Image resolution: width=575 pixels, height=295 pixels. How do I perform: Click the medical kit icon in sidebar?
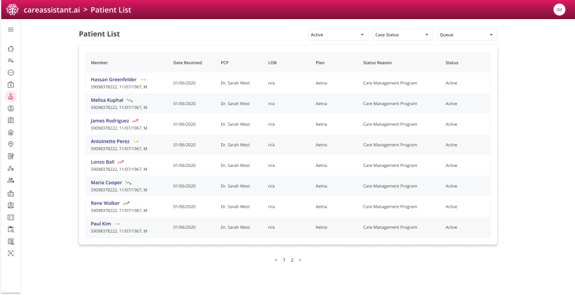click(x=11, y=84)
